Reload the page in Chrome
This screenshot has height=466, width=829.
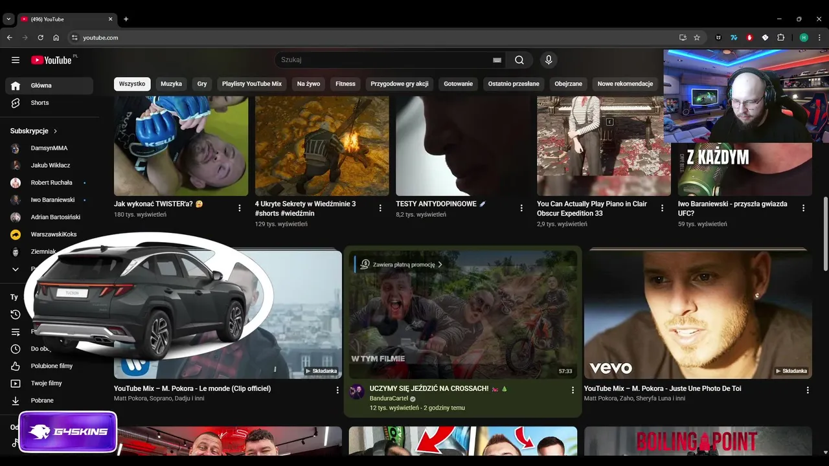41,38
